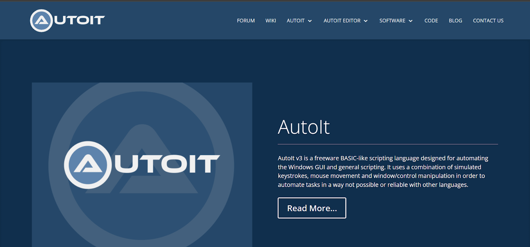Go to the CODE page
Screen dimensions: 530x247
tap(431, 21)
